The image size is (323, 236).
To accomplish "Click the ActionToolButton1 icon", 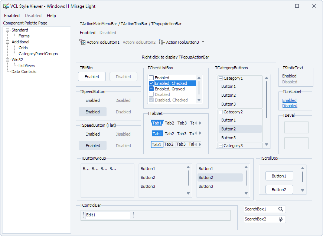I will click(x=82, y=42).
